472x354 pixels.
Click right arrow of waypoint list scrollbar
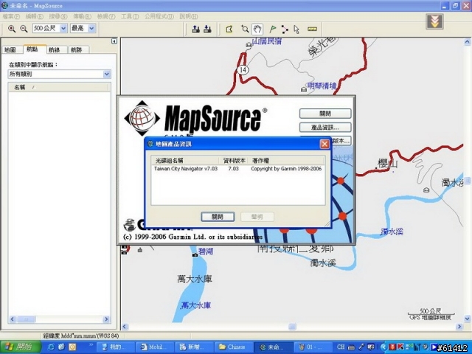pyautogui.click(x=106, y=319)
